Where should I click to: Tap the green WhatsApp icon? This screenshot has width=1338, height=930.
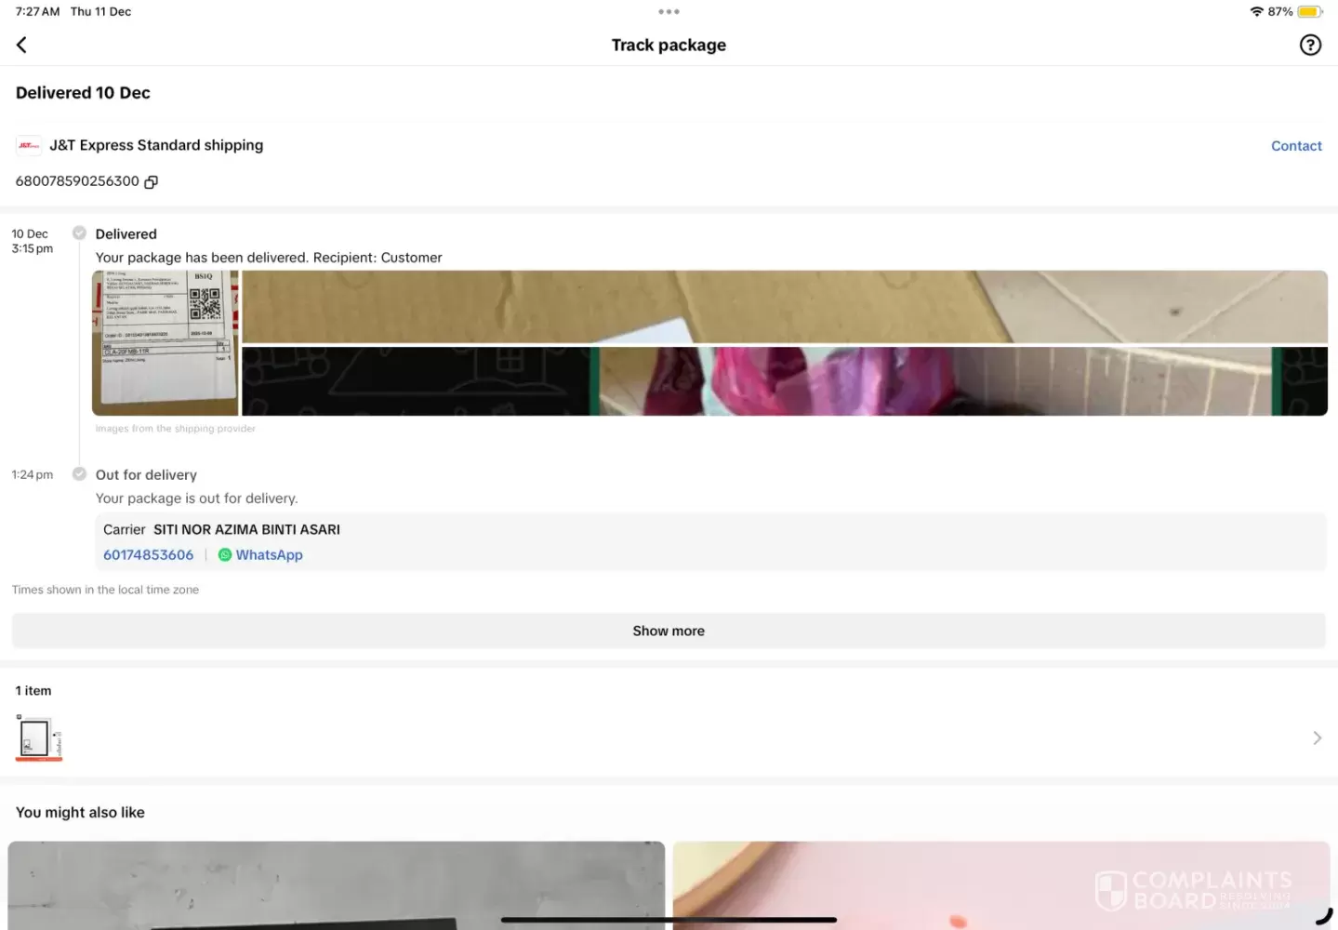click(225, 555)
